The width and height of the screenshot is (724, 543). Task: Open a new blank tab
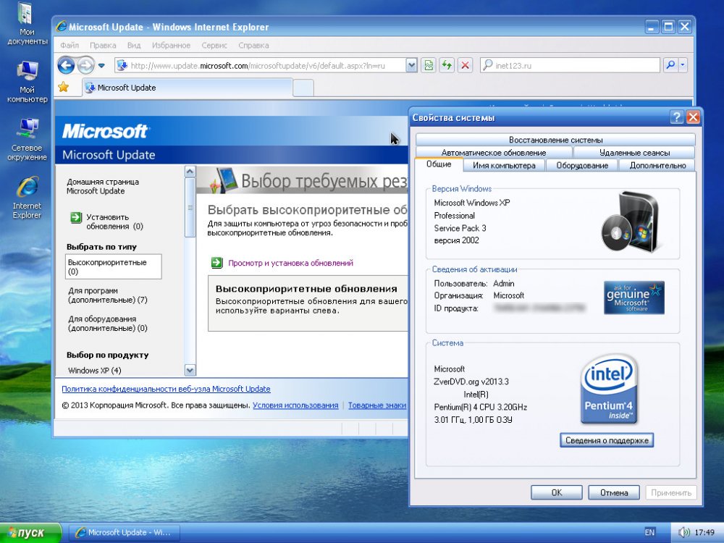303,88
